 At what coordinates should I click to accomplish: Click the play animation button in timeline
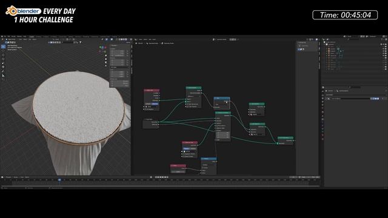coord(163,177)
